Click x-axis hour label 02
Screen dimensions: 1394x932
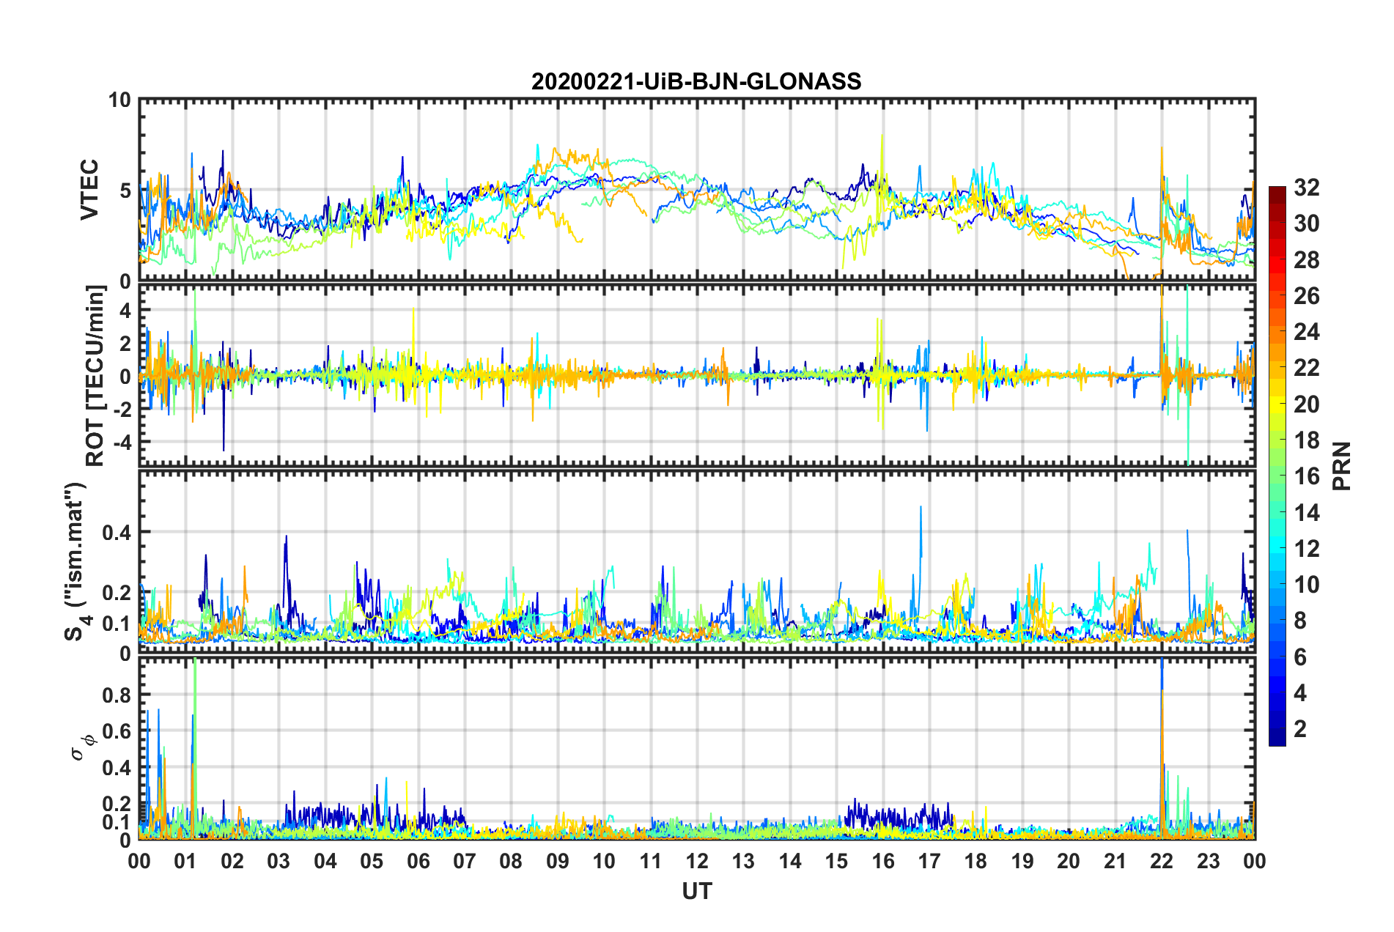click(x=232, y=861)
